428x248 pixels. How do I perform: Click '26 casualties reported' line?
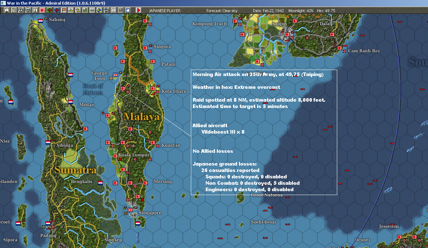(x=230, y=170)
